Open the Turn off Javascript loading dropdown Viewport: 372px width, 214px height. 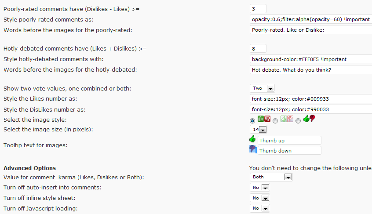[x=260, y=208]
